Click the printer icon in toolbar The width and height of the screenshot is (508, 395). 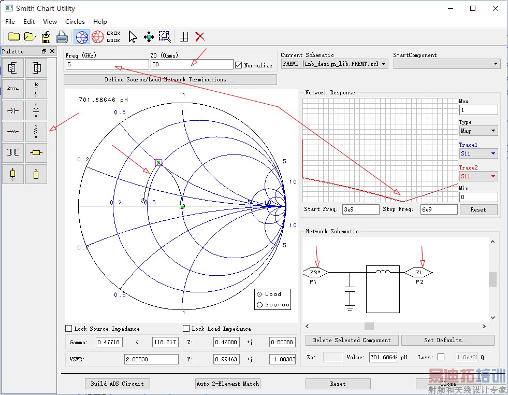[62, 37]
